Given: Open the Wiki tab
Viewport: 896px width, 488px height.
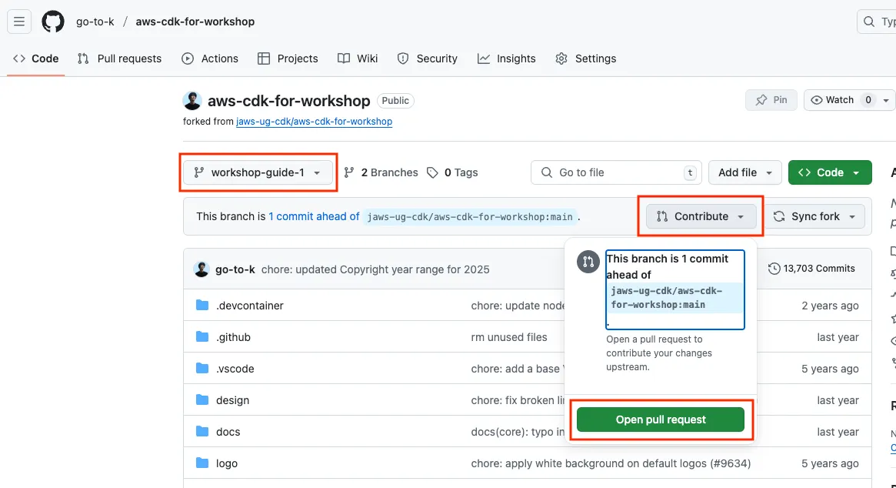Looking at the screenshot, I should 358,58.
